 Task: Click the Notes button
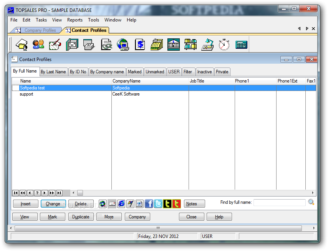(194, 204)
